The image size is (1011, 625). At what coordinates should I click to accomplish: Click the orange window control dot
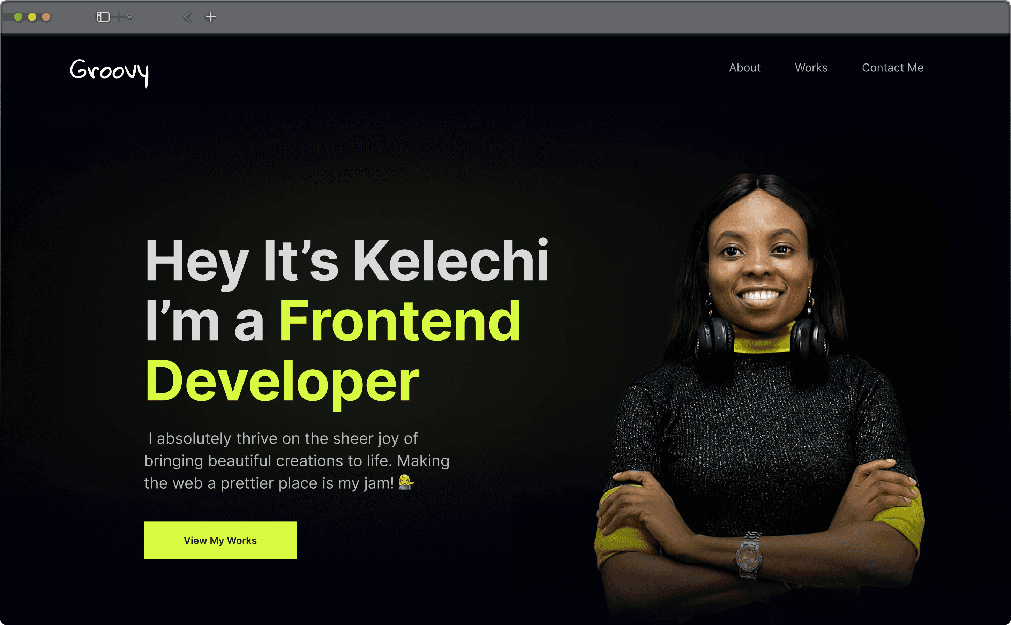click(x=46, y=17)
